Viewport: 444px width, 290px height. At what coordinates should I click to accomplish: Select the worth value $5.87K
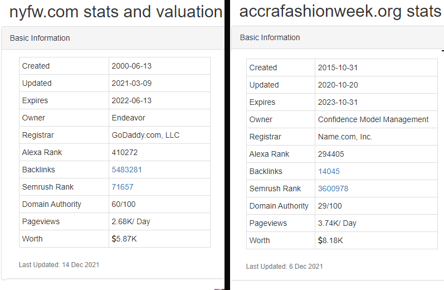[124, 239]
